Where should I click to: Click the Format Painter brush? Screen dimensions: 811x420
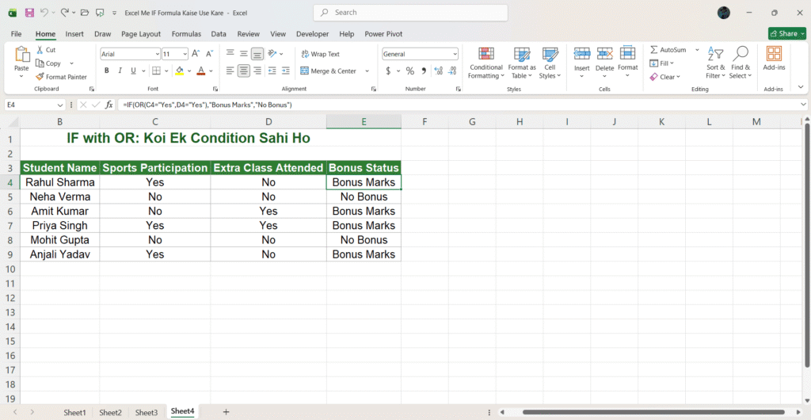click(x=40, y=77)
